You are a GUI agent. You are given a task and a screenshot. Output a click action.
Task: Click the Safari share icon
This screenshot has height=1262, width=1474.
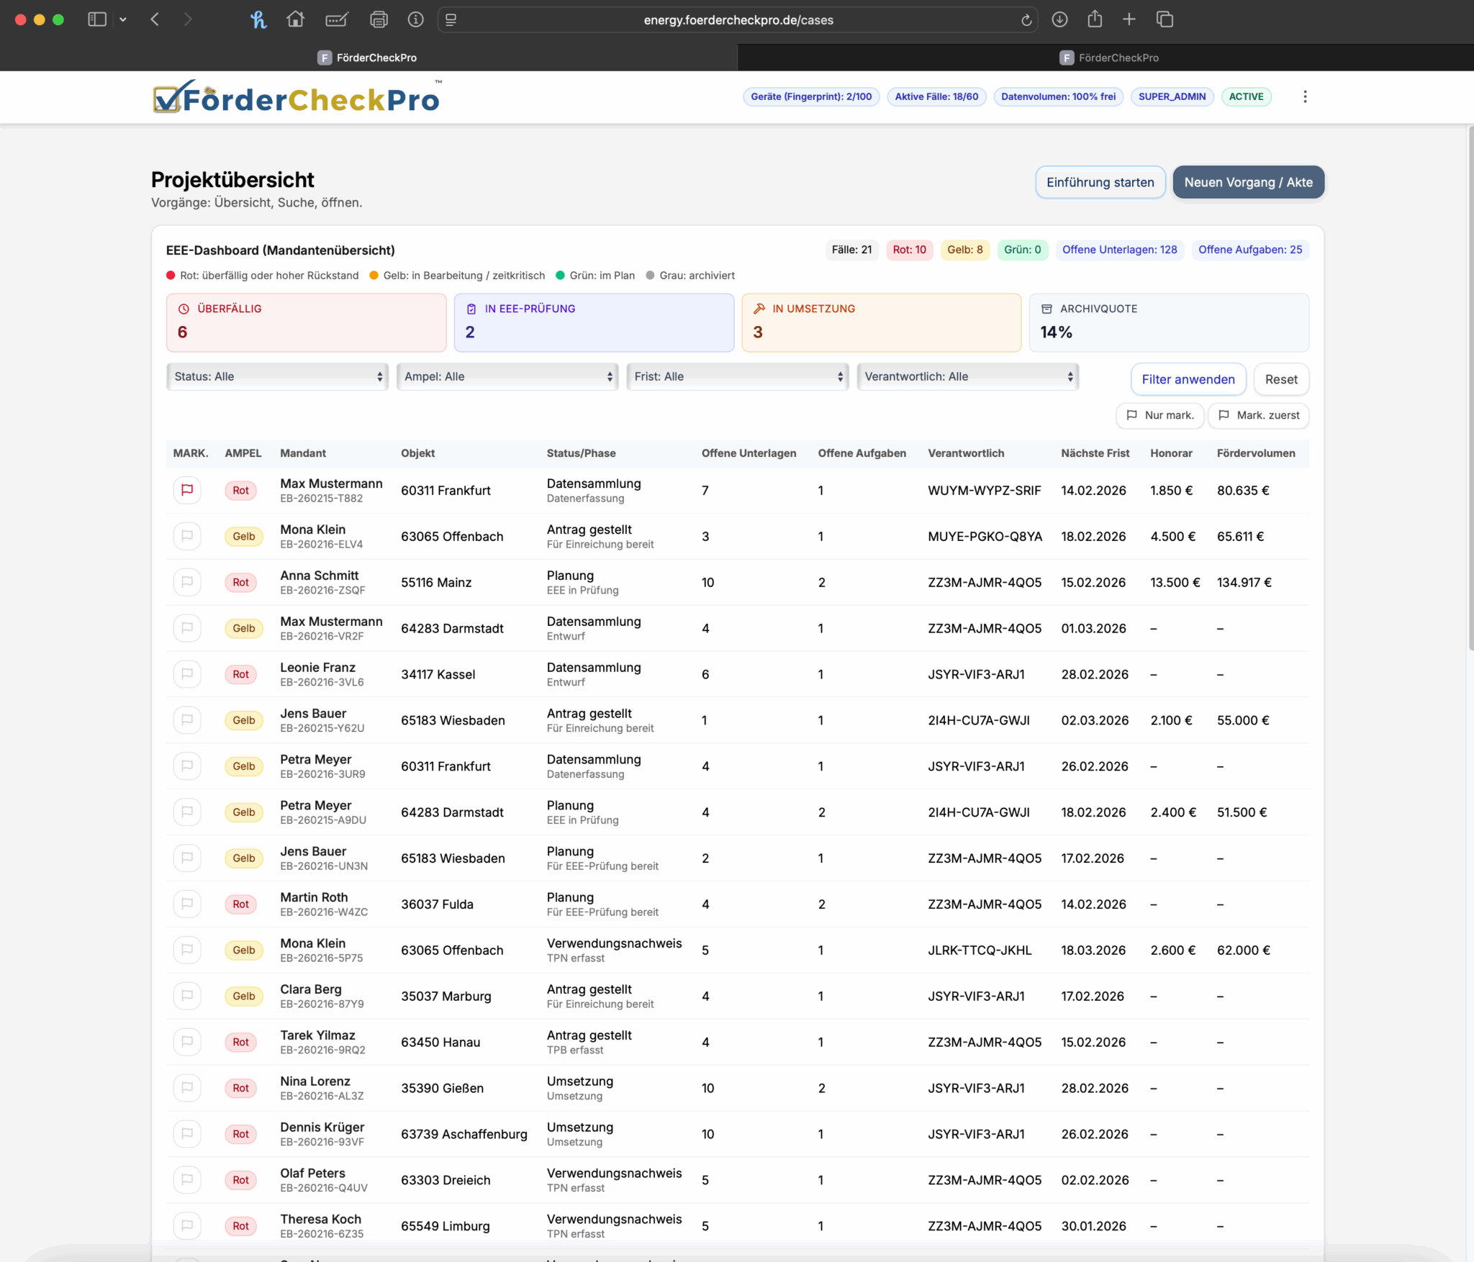pos(1095,19)
